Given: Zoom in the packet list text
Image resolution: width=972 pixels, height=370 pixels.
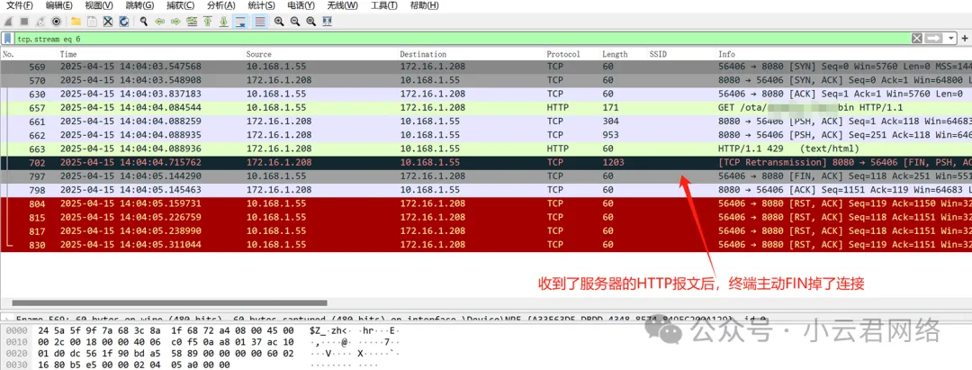Looking at the screenshot, I should [x=279, y=21].
